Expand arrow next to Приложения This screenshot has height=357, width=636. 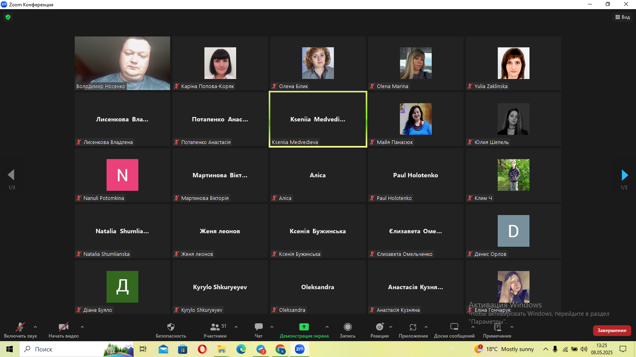point(426,327)
